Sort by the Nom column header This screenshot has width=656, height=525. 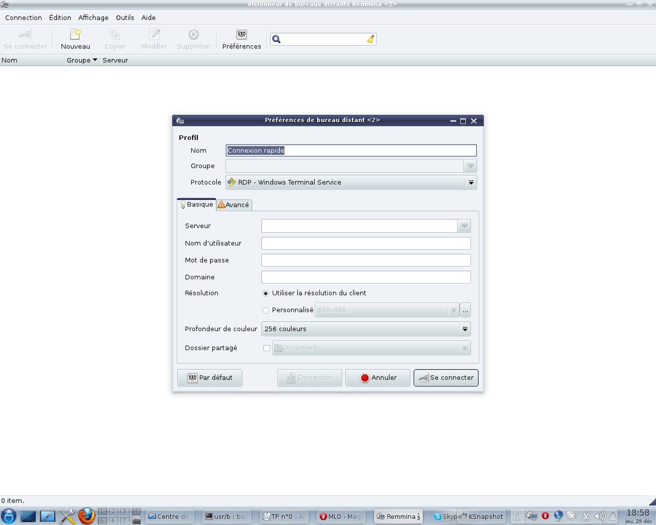(x=32, y=60)
